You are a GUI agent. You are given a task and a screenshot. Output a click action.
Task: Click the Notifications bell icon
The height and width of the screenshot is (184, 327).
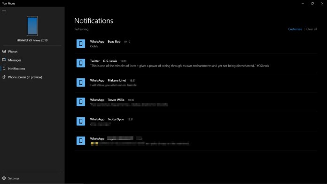pyautogui.click(x=4, y=69)
